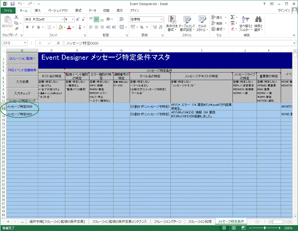
Task: Toggle center horizontal alignment
Action: click(96, 27)
